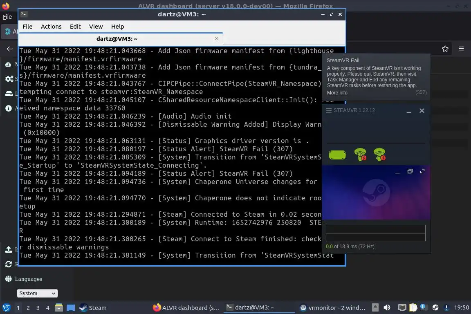This screenshot has width=471, height=314.
Task: Click the STEAMVR 1.22.12 title text
Action: (x=354, y=110)
